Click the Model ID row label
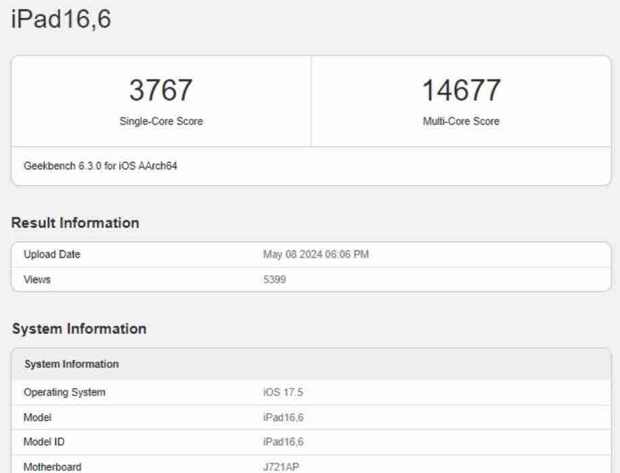The height and width of the screenshot is (473, 620). [44, 442]
